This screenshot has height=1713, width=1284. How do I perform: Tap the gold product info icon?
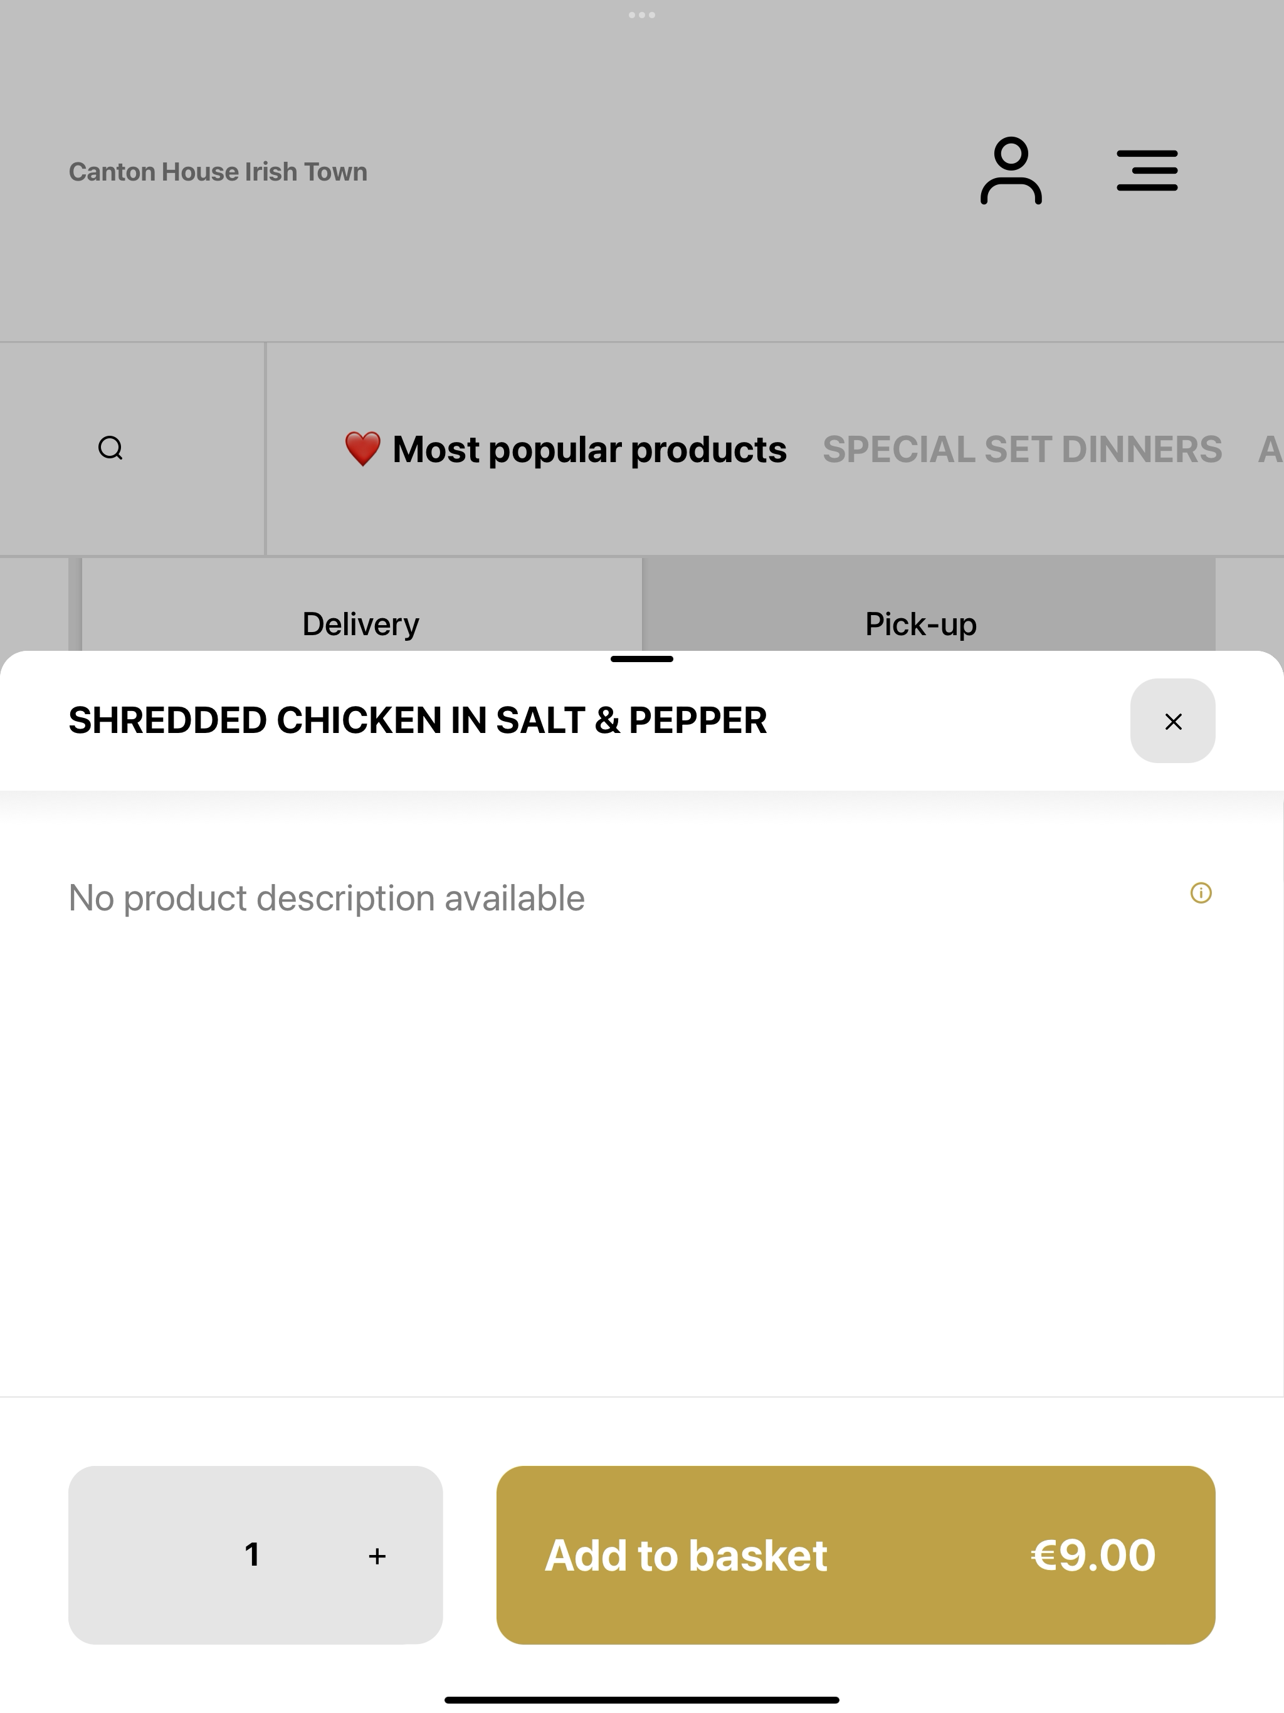(1201, 893)
